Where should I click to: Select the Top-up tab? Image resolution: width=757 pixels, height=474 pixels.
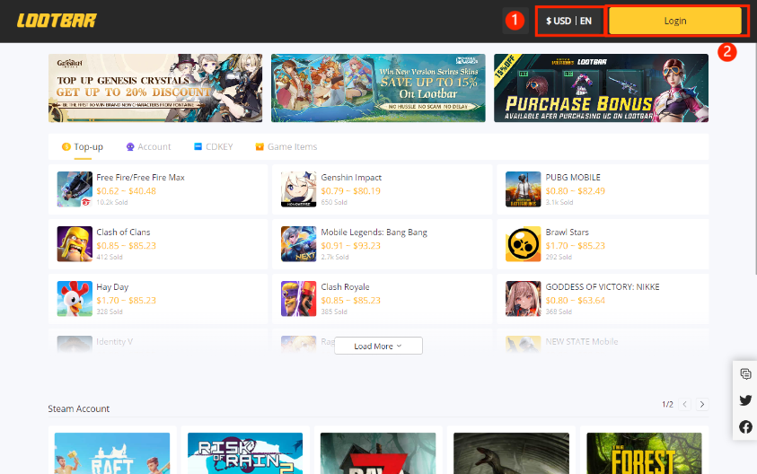(83, 146)
